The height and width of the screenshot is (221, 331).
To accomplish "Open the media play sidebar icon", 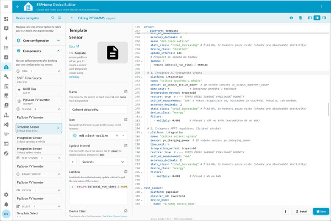I will pos(6,105).
